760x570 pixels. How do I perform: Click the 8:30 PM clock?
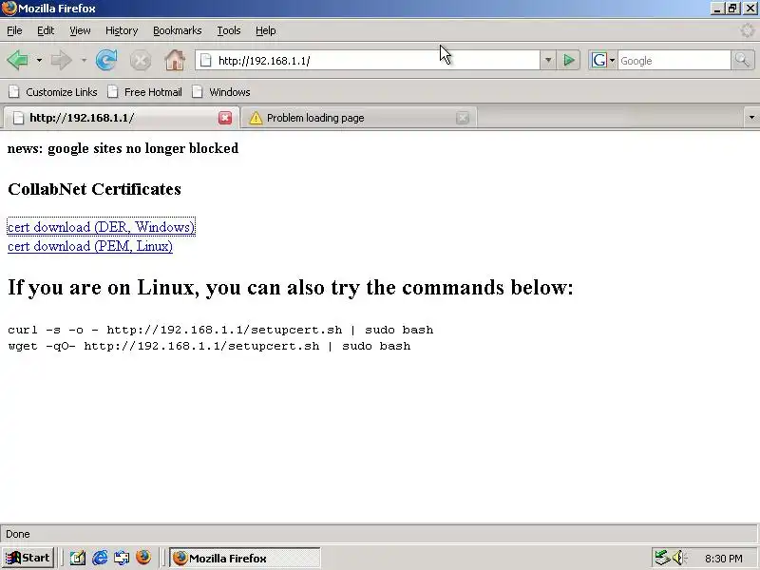[724, 559]
